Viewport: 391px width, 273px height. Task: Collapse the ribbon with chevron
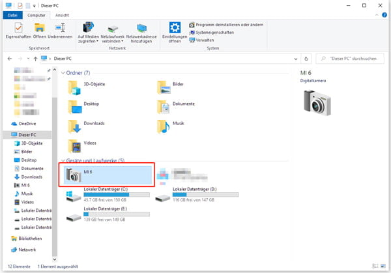(x=377, y=15)
